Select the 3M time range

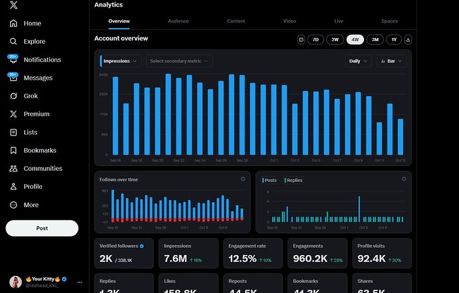375,39
